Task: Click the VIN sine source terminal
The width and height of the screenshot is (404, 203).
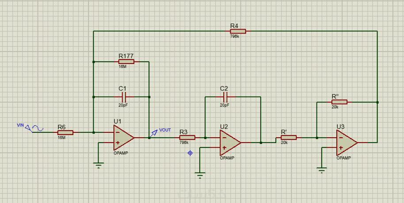Action: coord(34,128)
